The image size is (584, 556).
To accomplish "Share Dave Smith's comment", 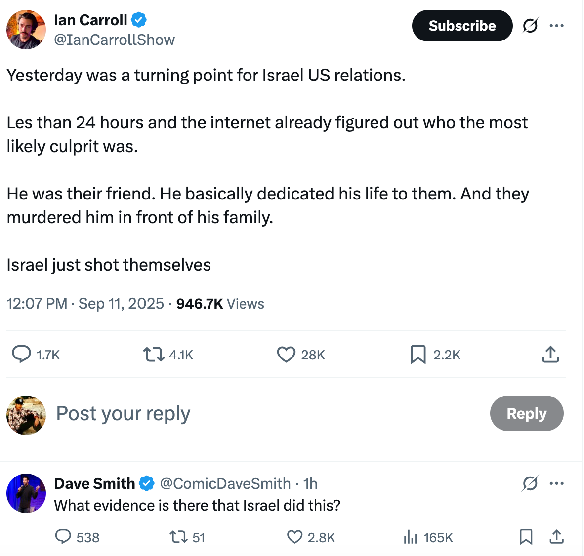I will click(x=557, y=537).
